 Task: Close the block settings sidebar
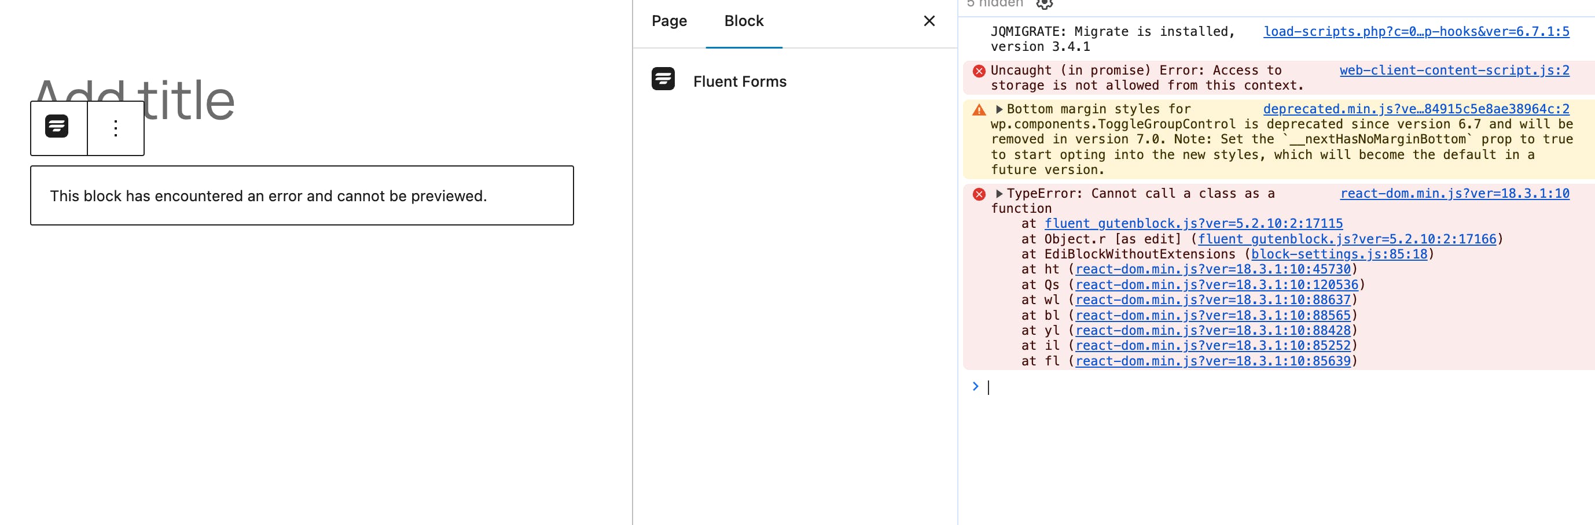pyautogui.click(x=929, y=21)
